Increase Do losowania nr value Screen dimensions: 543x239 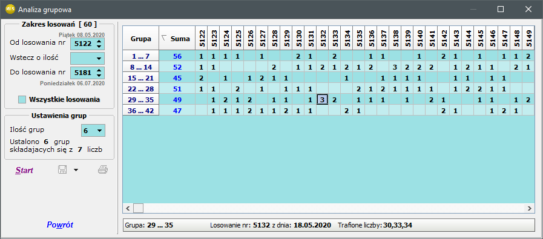pos(99,70)
